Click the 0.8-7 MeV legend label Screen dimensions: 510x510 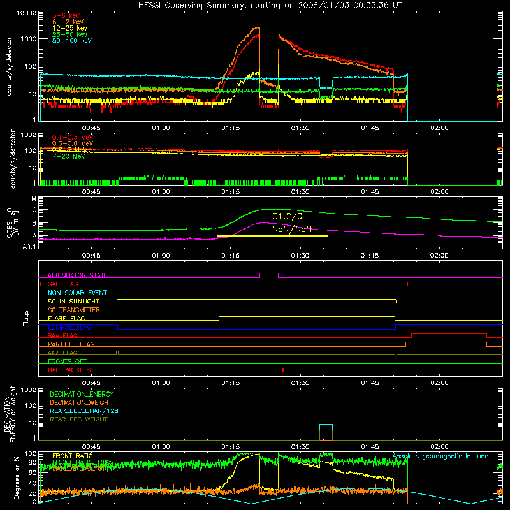pos(69,150)
